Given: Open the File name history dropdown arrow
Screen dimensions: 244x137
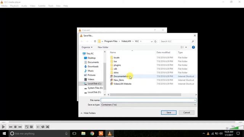Looking at the screenshot, I should pyautogui.click(x=195, y=100).
